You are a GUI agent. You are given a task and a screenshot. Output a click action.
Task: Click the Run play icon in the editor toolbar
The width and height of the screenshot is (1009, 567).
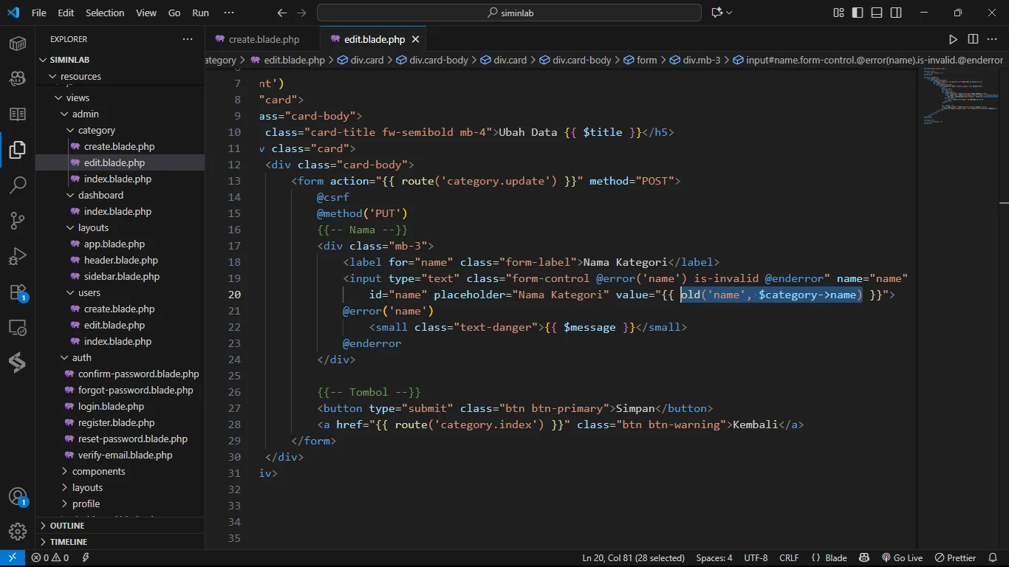953,39
